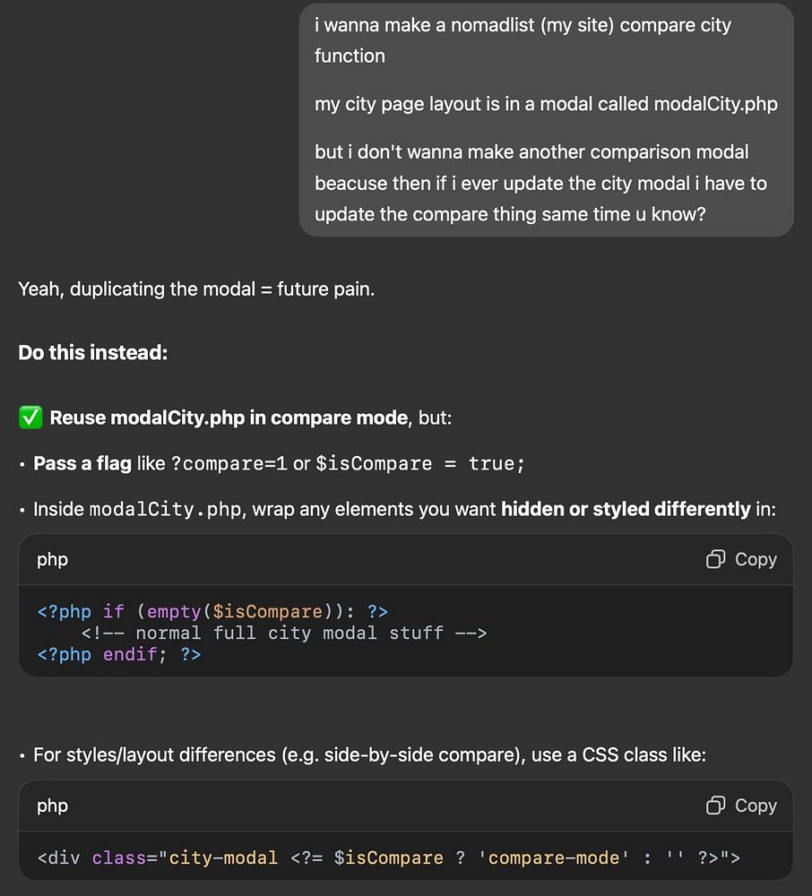Image resolution: width=812 pixels, height=896 pixels.
Task: Click the copy icon on the first php code block
Action: (715, 559)
